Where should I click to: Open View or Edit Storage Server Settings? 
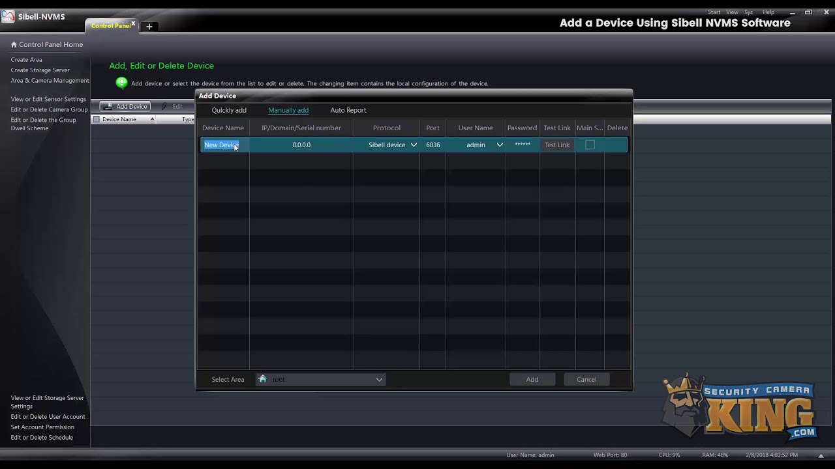47,402
